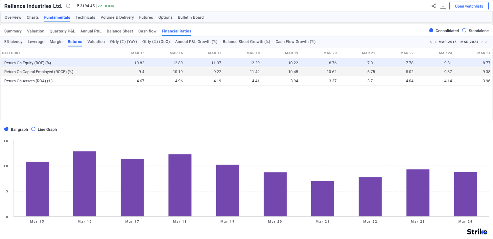
Task: Open the Fundamentals tab
Action: (57, 17)
